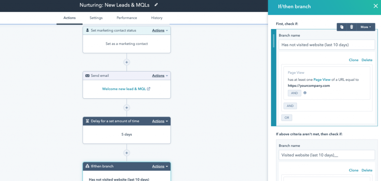Switch to the Settings tab
Screen dimensions: 381x181
pyautogui.click(x=96, y=18)
